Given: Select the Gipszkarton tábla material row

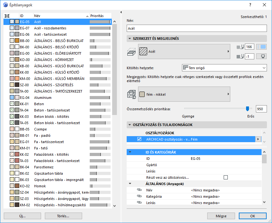Looking at the screenshot, I should [57, 173].
